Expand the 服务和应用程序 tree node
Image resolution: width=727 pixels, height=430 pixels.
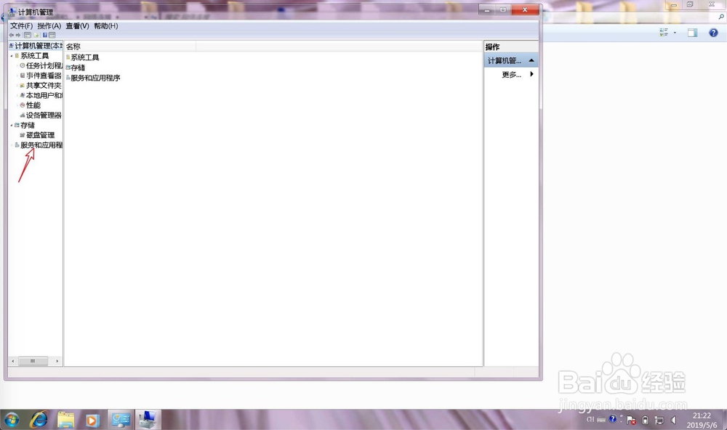point(12,145)
